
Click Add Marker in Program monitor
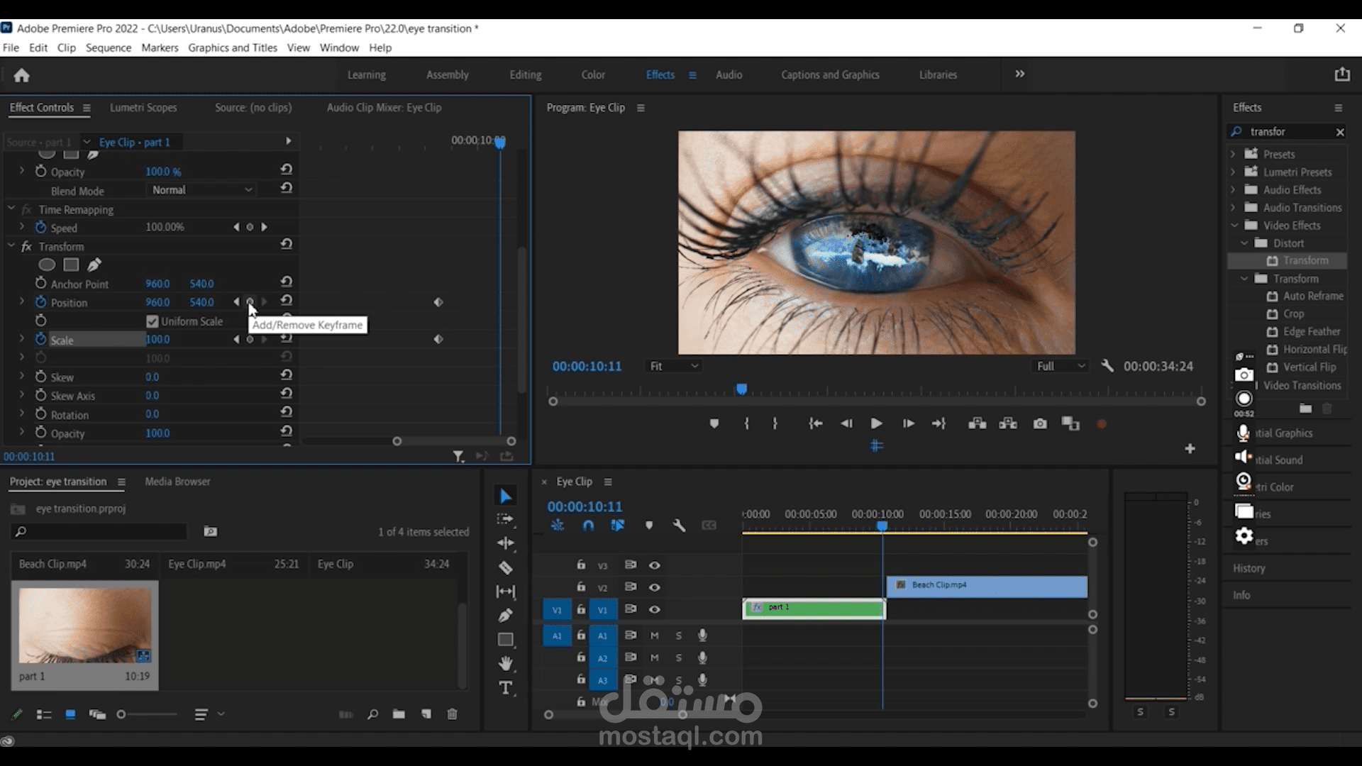pyautogui.click(x=714, y=423)
